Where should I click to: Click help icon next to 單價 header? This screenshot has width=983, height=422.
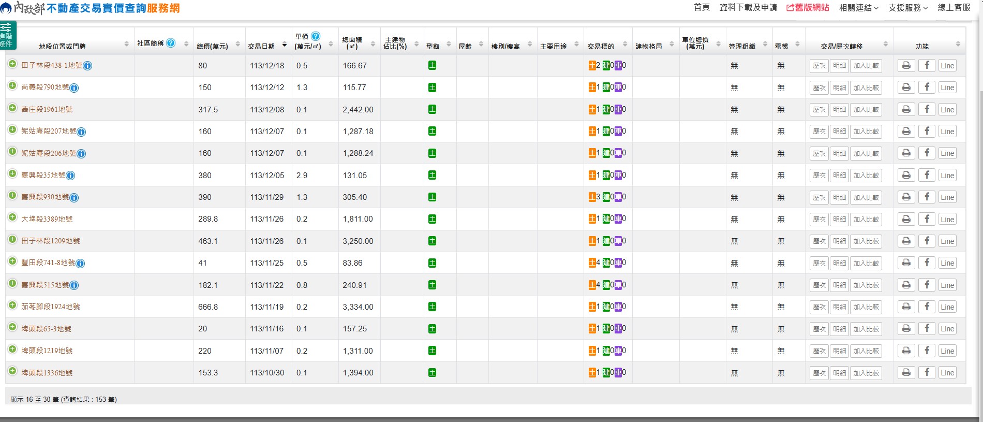pos(316,36)
